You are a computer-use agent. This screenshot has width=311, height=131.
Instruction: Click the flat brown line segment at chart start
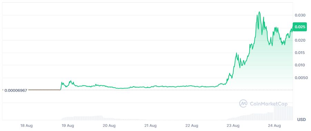[45, 90]
